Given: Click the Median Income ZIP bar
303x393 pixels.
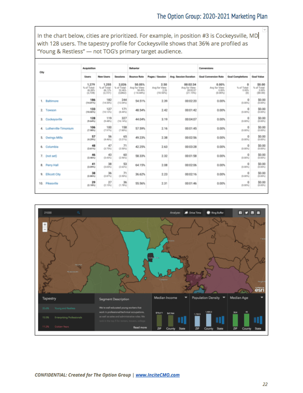Looking at the screenshot, I should click(159, 320).
